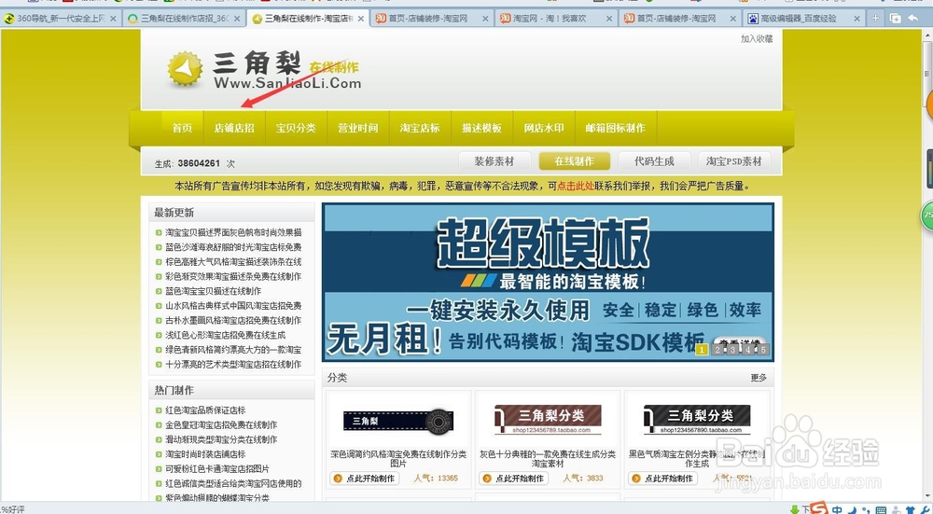The height and width of the screenshot is (514, 933).
Task: Close the 高级编辑器_百度经验 tab
Action: tap(856, 19)
